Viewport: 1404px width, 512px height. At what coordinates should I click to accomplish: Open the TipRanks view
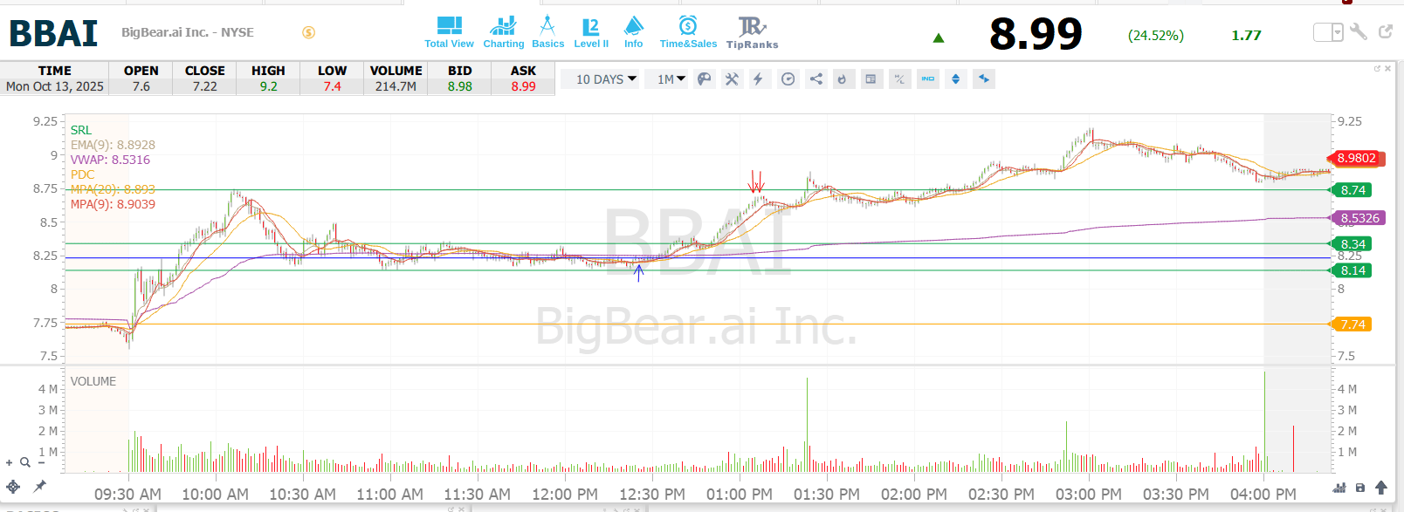coord(752,32)
